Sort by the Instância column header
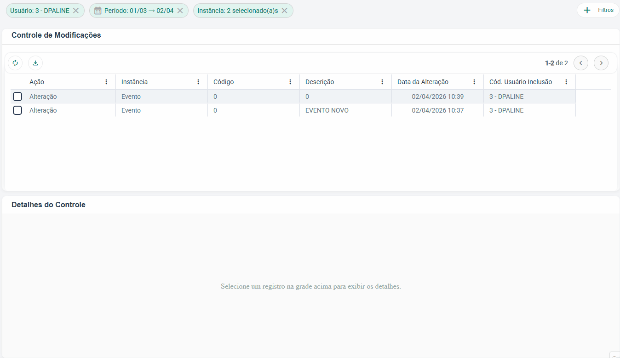The width and height of the screenshot is (620, 358). click(134, 82)
